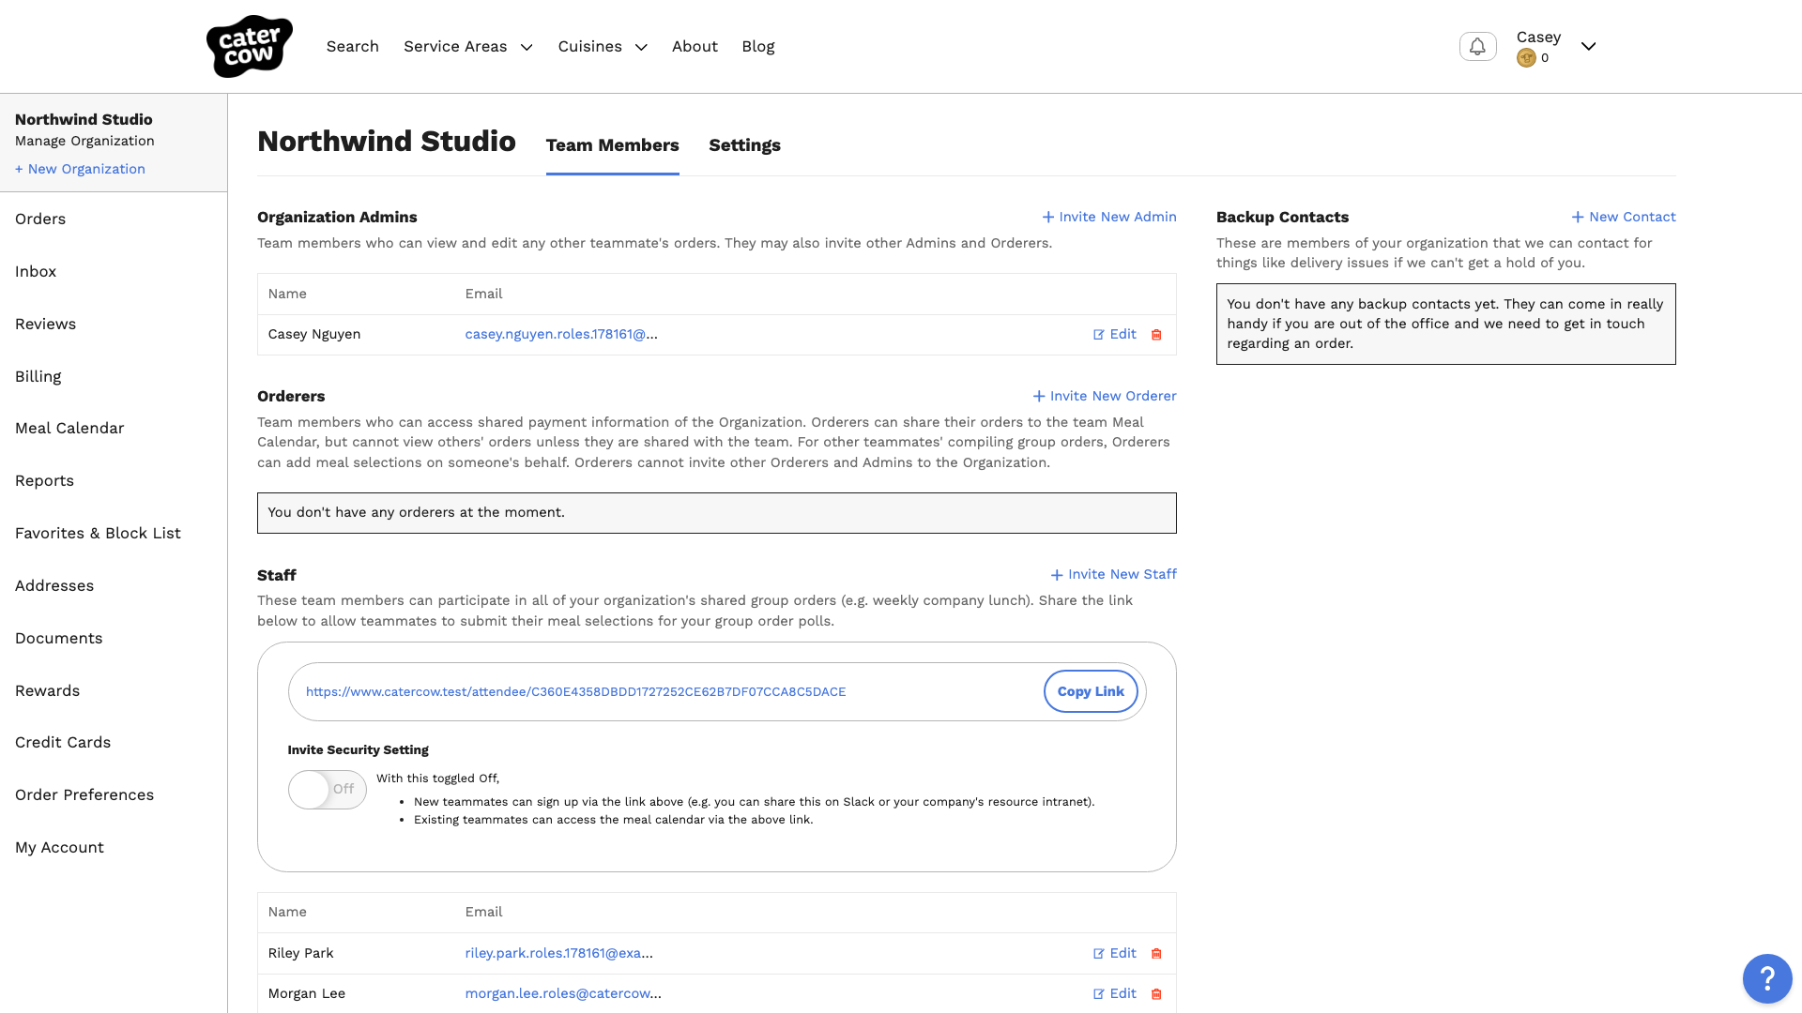Delete Morgan Lee with the trash icon
The height and width of the screenshot is (1013, 1802).
click(x=1156, y=994)
